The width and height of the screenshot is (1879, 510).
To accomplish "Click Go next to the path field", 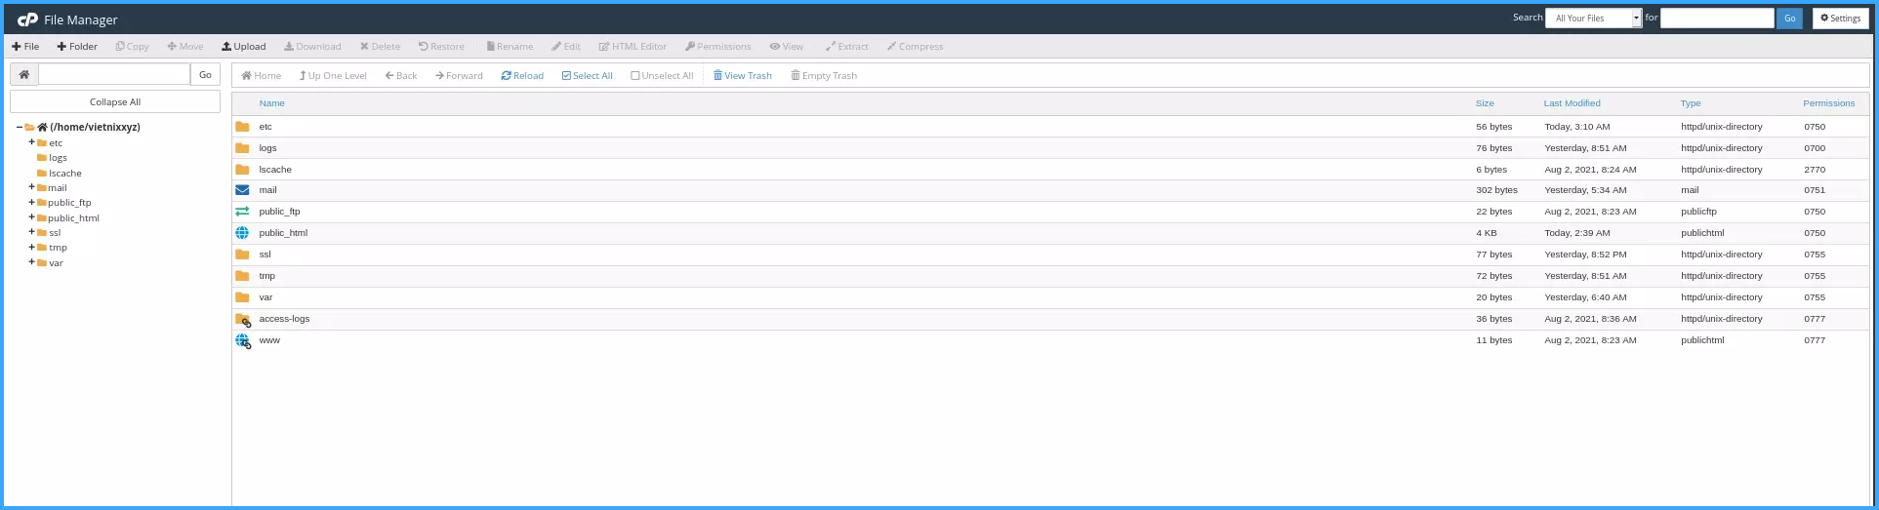I will [x=205, y=74].
